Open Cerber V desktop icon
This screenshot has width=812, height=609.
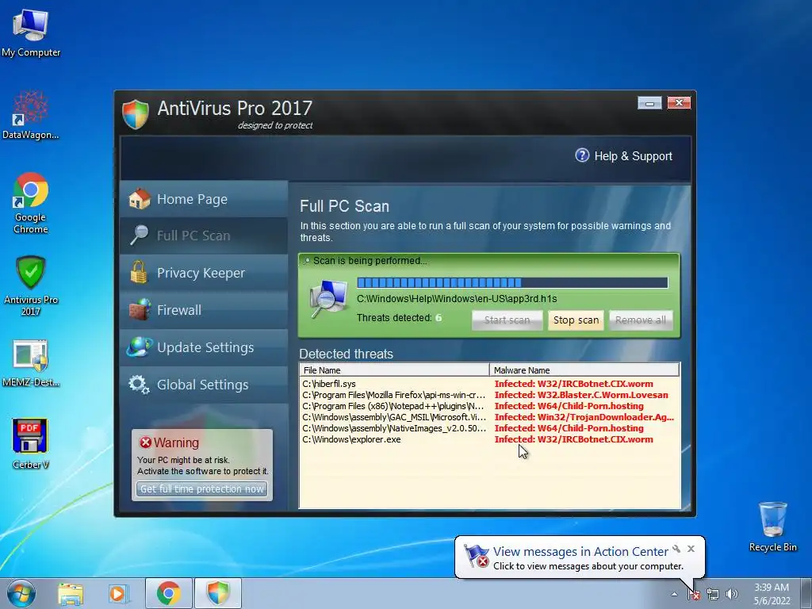[x=31, y=444]
